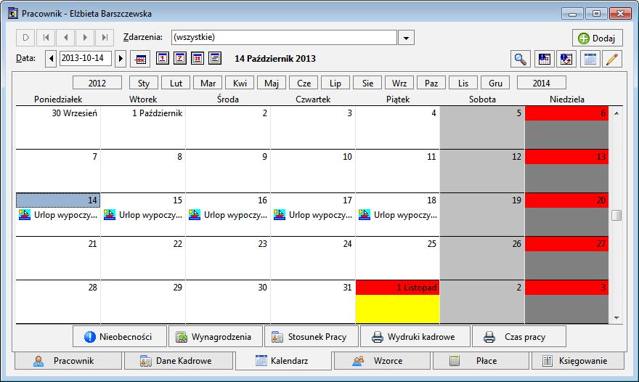
Task: Select the Urlop wypoczynkowy entry on day 14
Action: [58, 215]
